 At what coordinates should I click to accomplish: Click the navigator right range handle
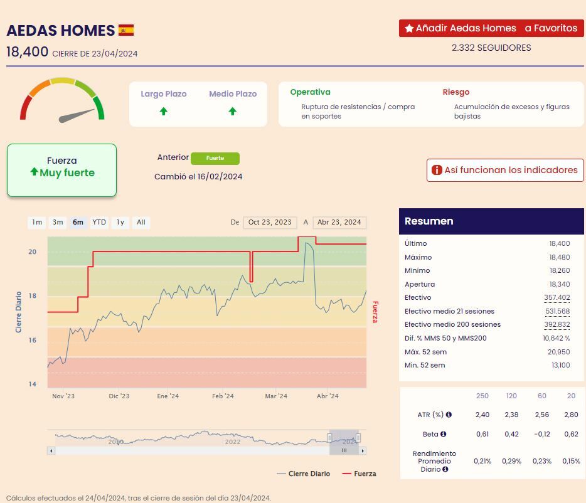(358, 438)
